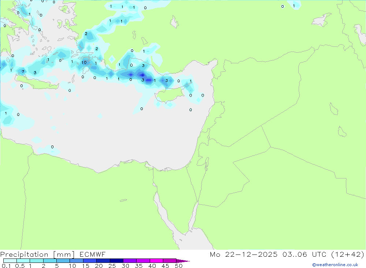Choose the 20 to 25 mm dark blue swatch
Viewport: 366px width, 268px height.
tap(103, 261)
